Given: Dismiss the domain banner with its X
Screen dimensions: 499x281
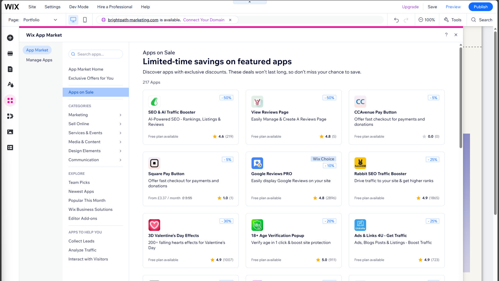Looking at the screenshot, I should (x=230, y=20).
